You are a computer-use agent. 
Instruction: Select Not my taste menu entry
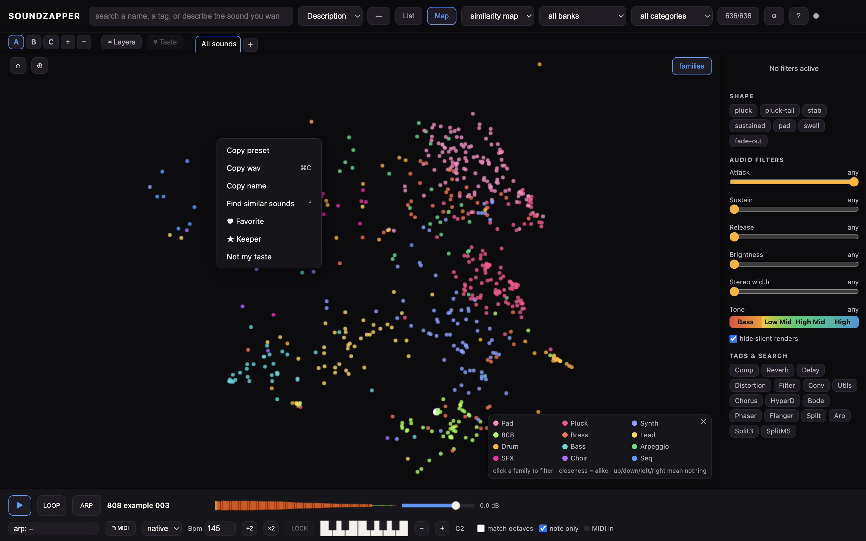[x=269, y=257]
